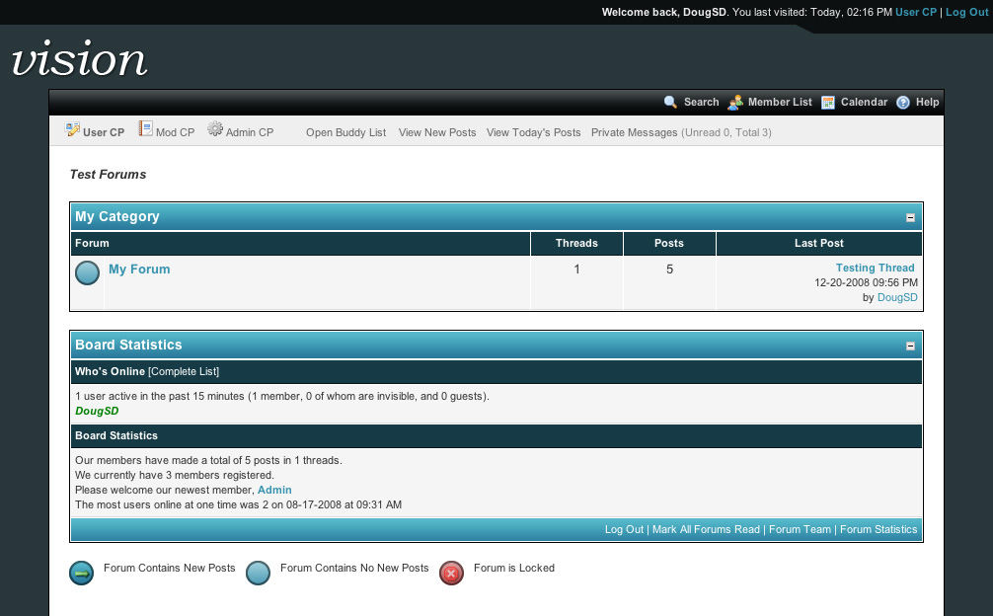Screen dimensions: 993x616
Task: View the Who's Online Complete List
Action: click(184, 372)
